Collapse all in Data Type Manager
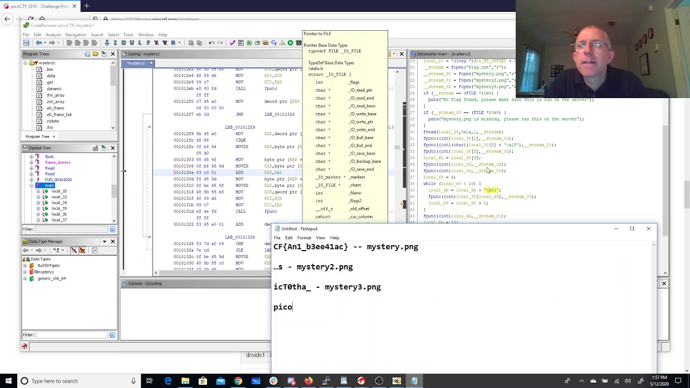Screen dimensions: 690x388 pyautogui.click(x=95, y=251)
